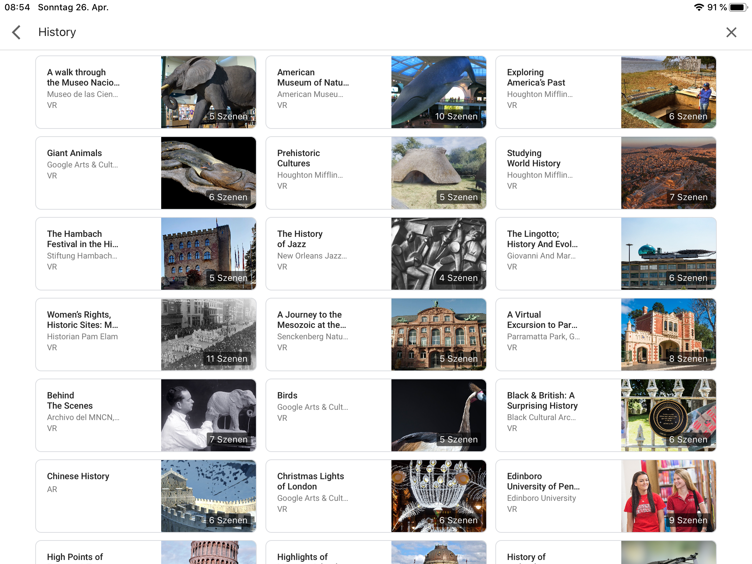Tap the '4 Szenen' badge
The width and height of the screenshot is (752, 564).
click(x=458, y=278)
